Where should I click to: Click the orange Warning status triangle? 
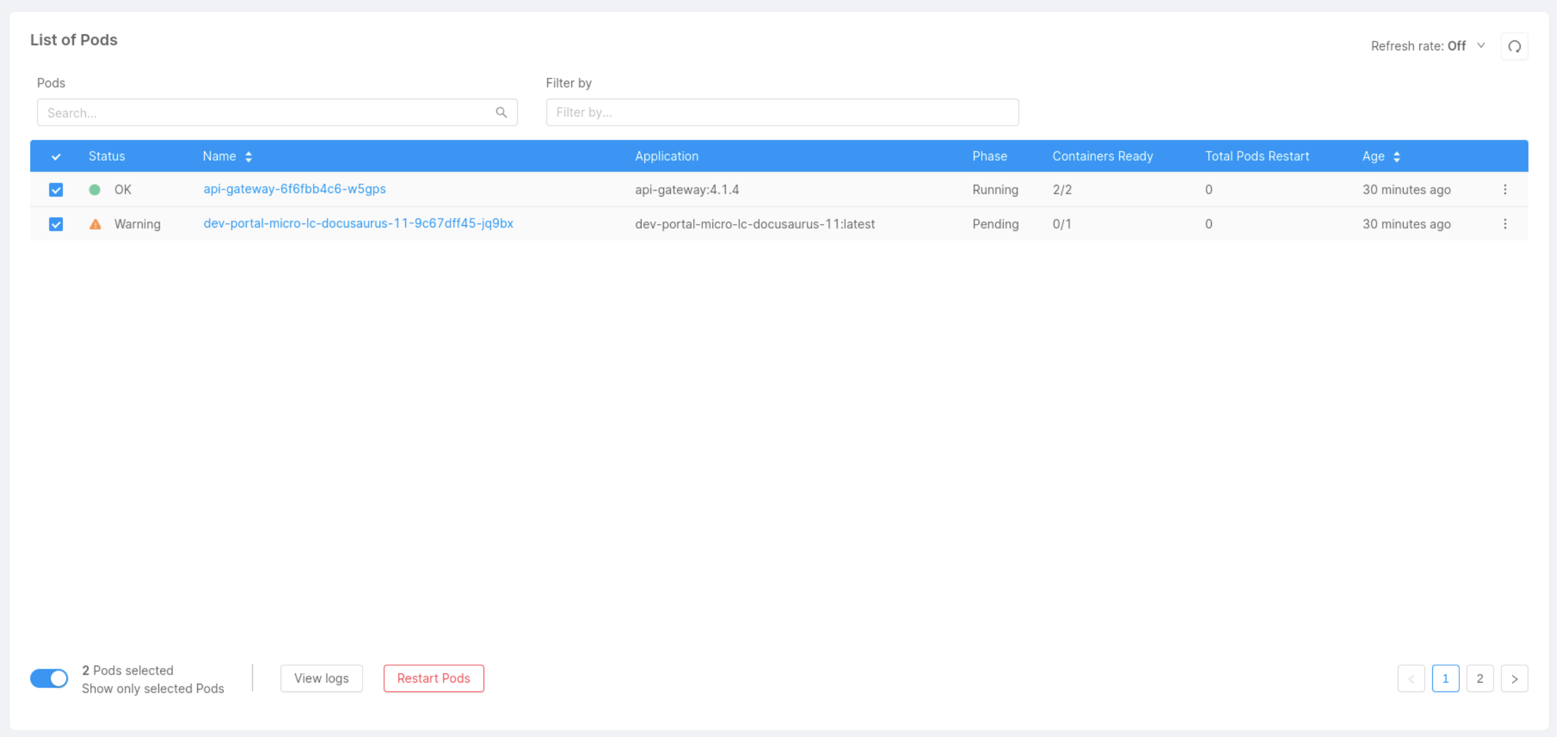point(95,224)
